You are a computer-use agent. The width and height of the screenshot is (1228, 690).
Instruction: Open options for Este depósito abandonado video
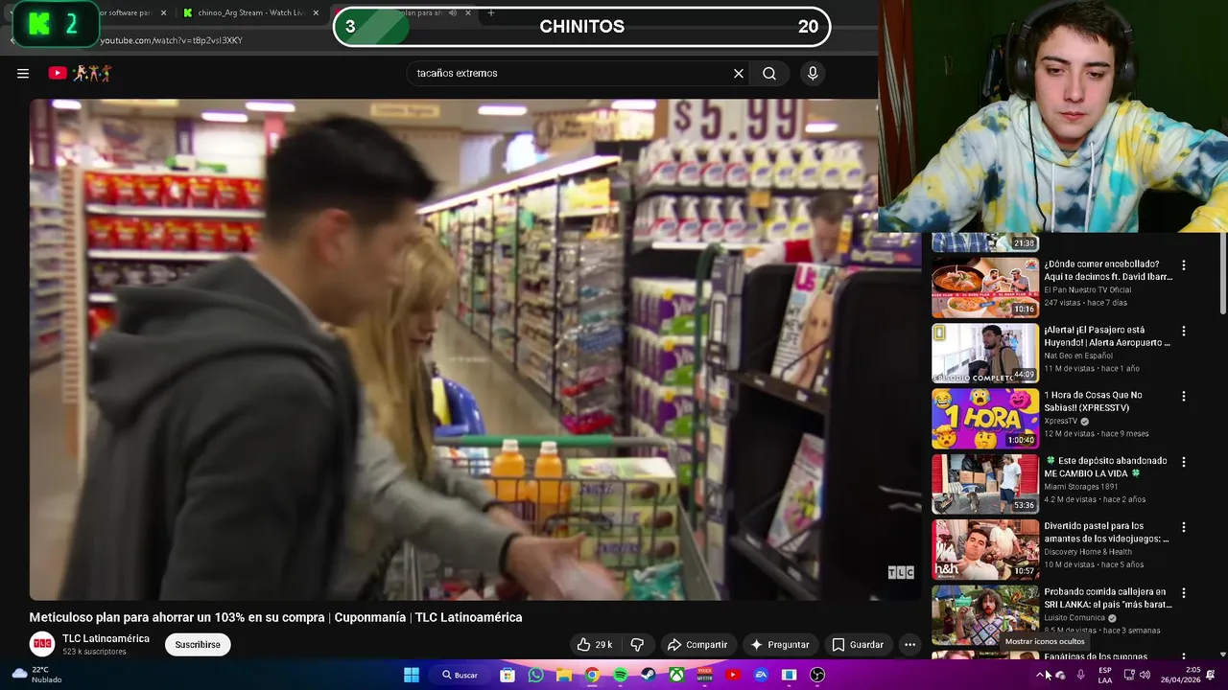point(1183,462)
